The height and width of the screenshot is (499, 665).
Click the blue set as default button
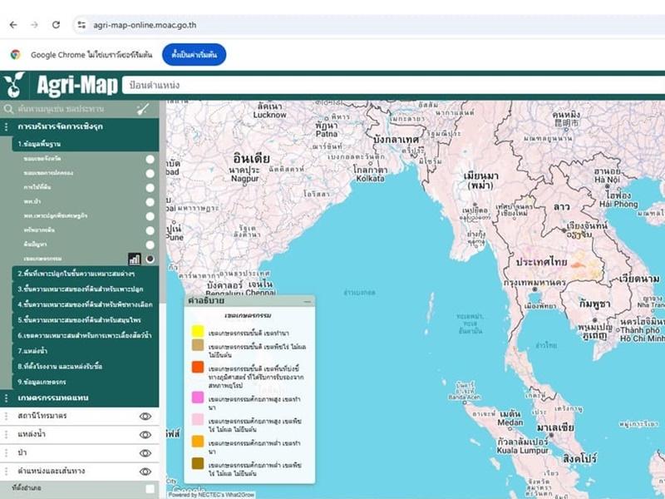pyautogui.click(x=194, y=54)
